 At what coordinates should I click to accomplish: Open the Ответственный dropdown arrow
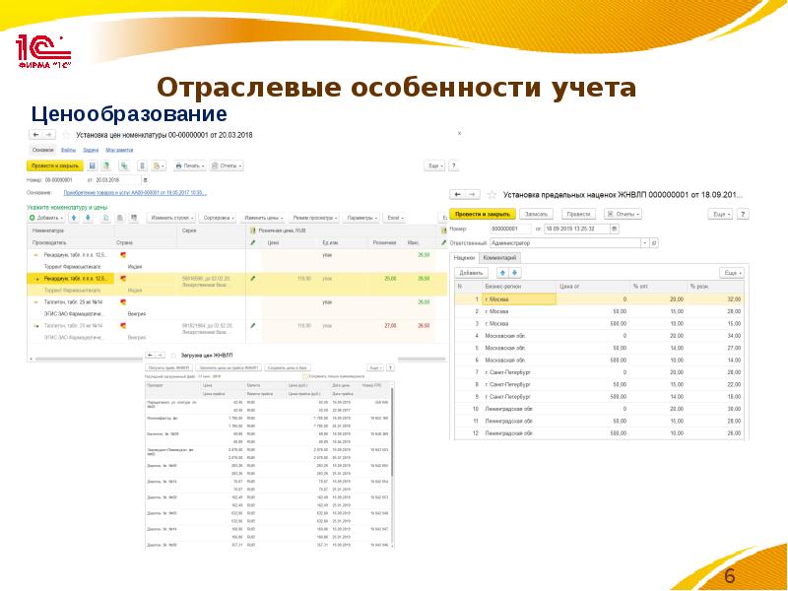point(644,242)
